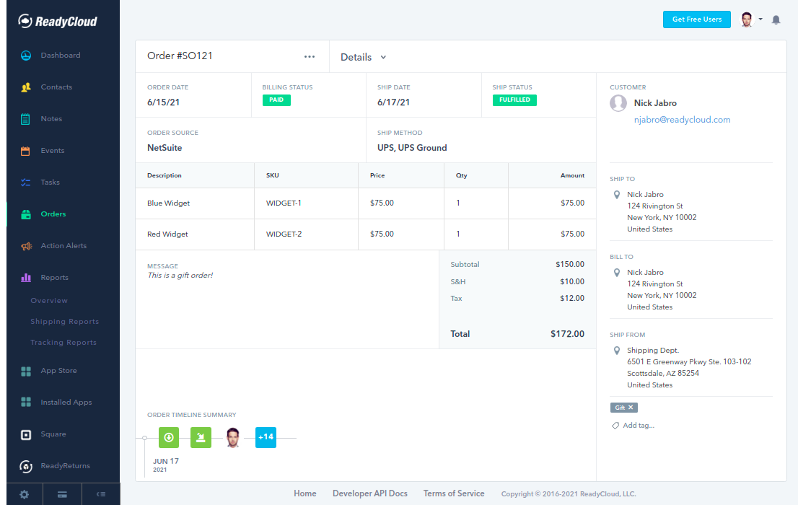Click the Installed Apps grid icon

(x=26, y=402)
